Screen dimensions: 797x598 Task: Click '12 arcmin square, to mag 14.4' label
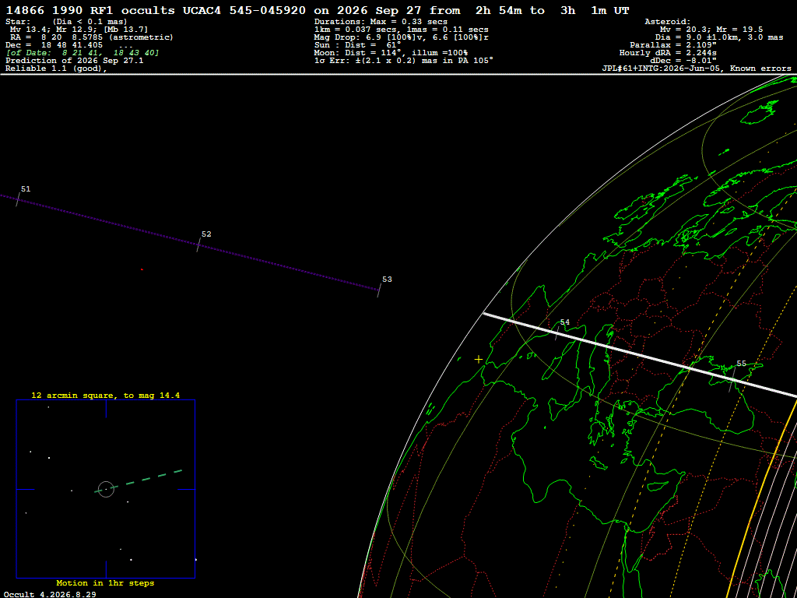coord(106,395)
